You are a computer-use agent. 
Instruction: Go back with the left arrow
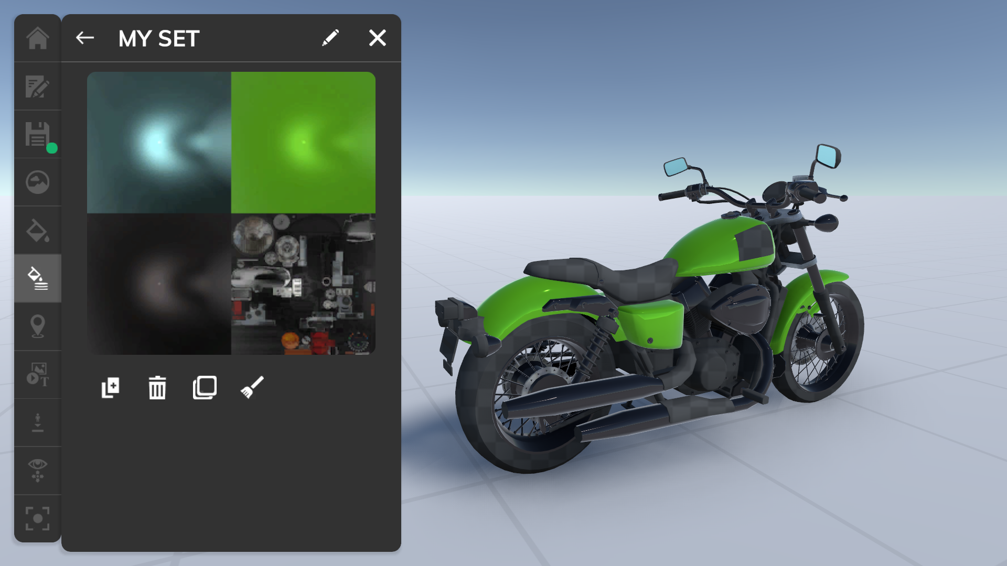(x=85, y=38)
